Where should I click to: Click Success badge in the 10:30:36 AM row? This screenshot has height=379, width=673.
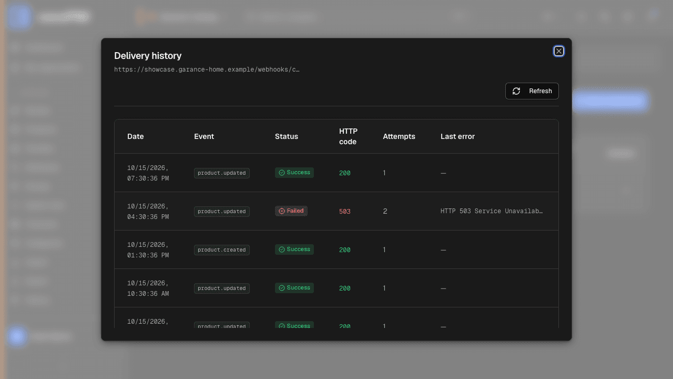point(294,288)
